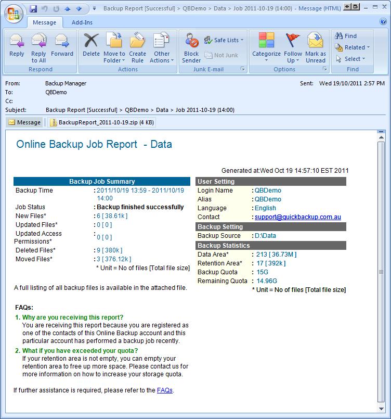Expand Move to Folder menu
The image size is (391, 419).
pos(114,48)
